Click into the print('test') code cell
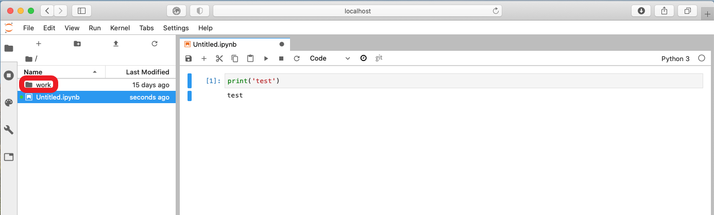 [464, 81]
